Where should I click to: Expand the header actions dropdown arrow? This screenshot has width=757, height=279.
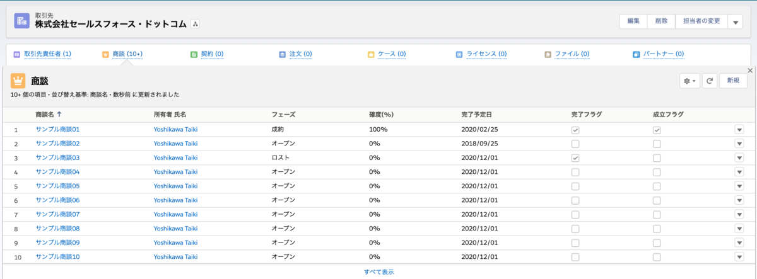point(735,21)
